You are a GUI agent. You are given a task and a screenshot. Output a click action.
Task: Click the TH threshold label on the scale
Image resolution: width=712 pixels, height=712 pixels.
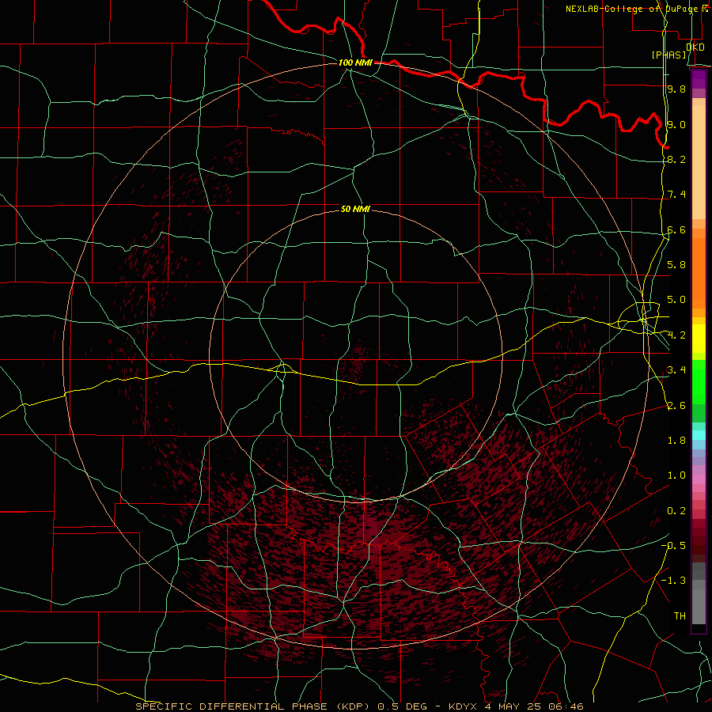[680, 615]
